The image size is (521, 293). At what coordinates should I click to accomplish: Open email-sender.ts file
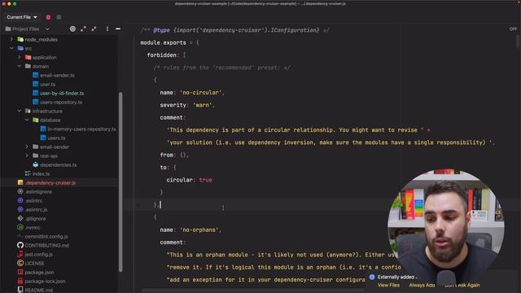tap(57, 76)
